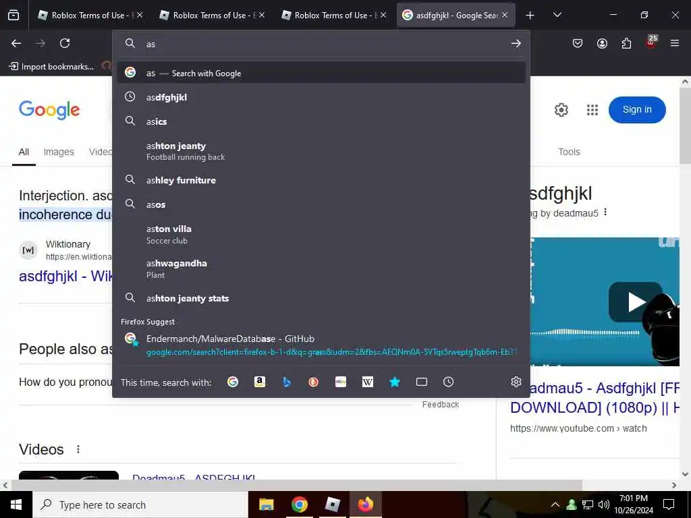Select the asos search suggestion
This screenshot has height=518, width=691.
pos(321,204)
